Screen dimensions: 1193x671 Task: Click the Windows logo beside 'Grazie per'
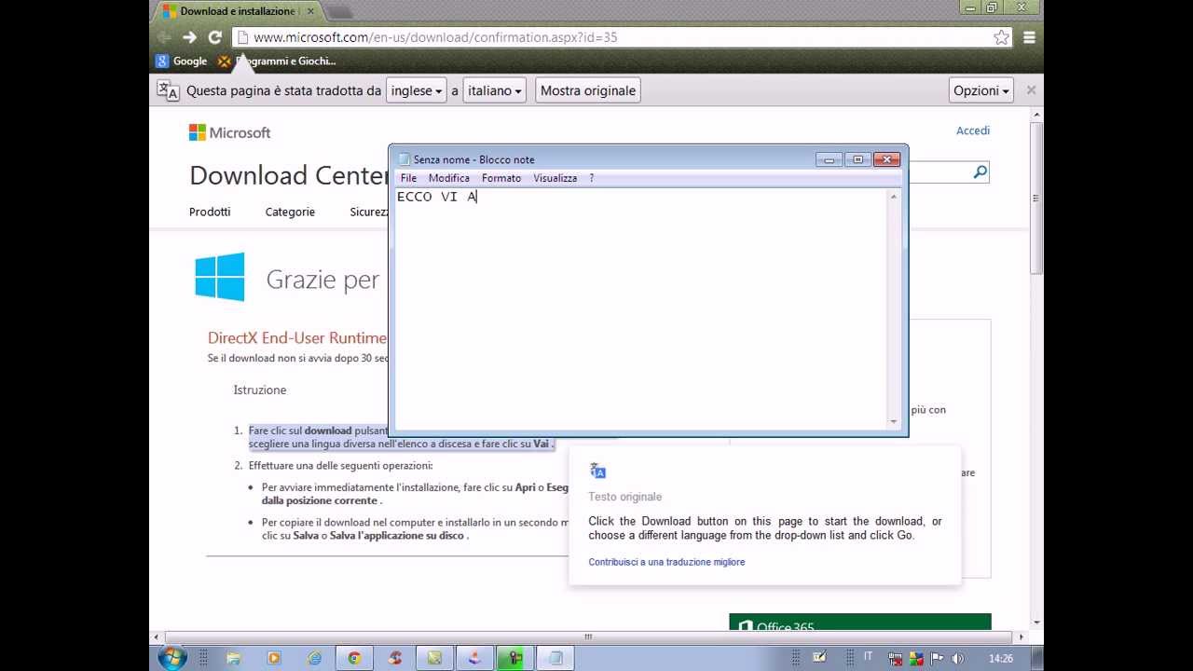220,277
